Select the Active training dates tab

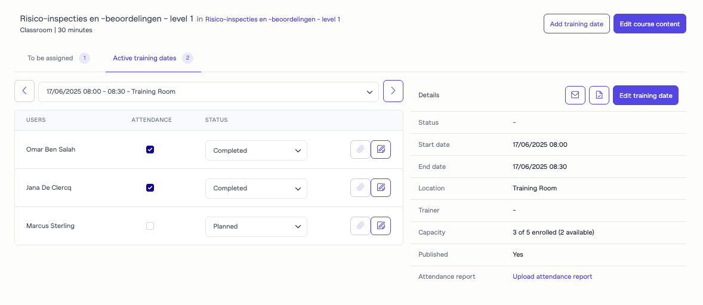tap(145, 58)
